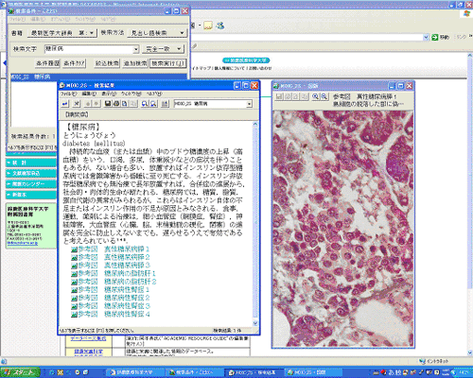Open link 参考図 糖尿病の脂肪肝 2
This screenshot has width=473, height=378.
[x=114, y=282]
